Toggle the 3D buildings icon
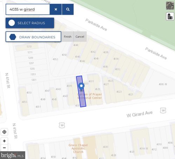The image size is (175, 159). 170,16
